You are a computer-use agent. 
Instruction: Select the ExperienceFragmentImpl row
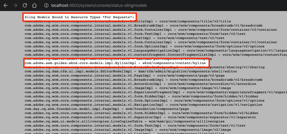point(156,92)
